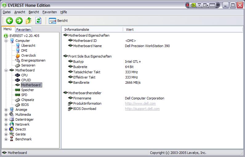Screen dimensions: 245x157
Task: Select Übersicht under Computer
Action: click(x=28, y=46)
